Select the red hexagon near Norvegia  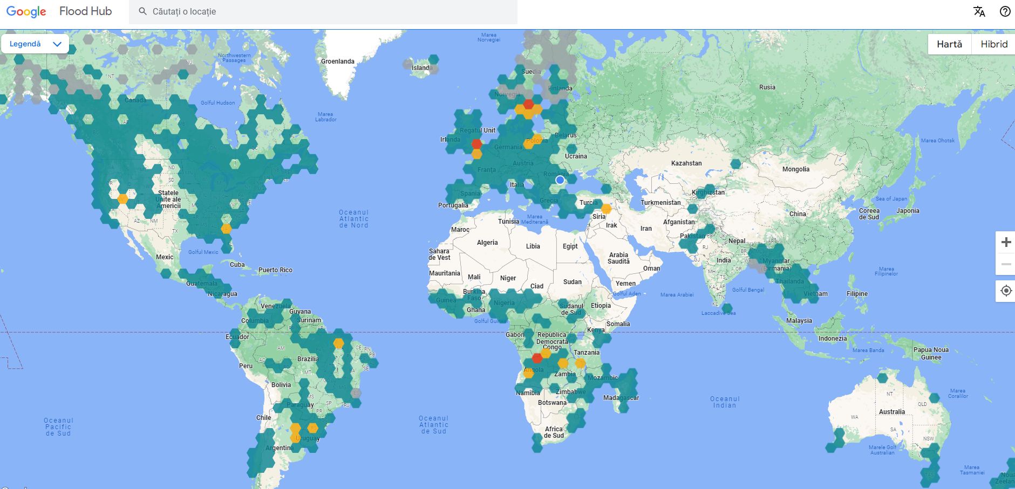click(x=528, y=104)
